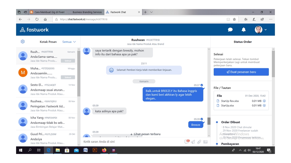Click the quick reply chat icon

click(x=187, y=142)
